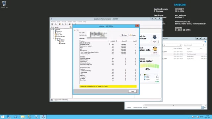The width and height of the screenshot is (212, 119).
Task: Open Server Manager from the taskbar
Action: (x=9, y=117)
